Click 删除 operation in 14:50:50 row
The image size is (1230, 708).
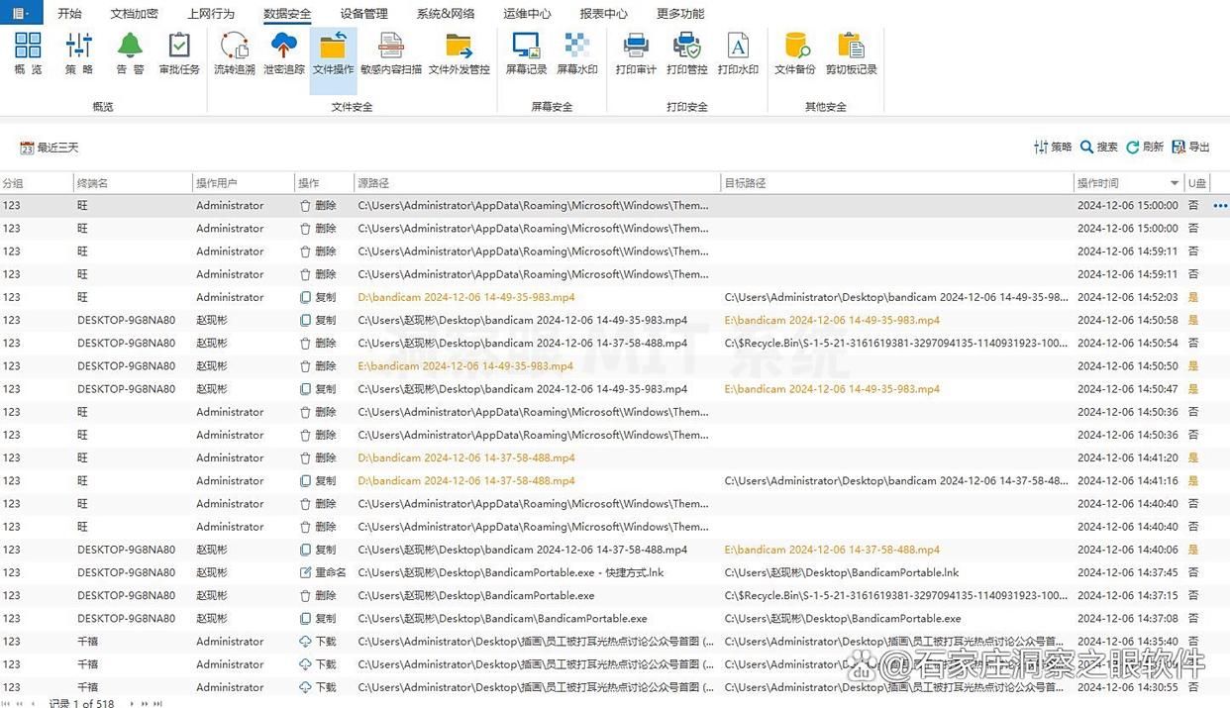tap(318, 365)
